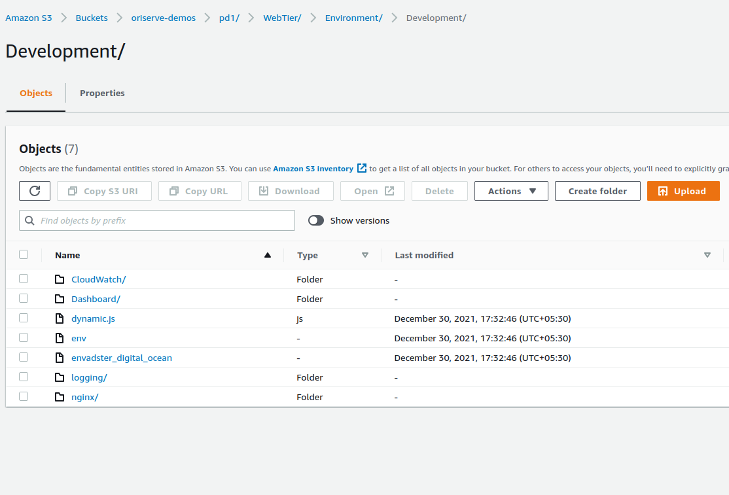729x495 pixels.
Task: Select the Objects tab
Action: point(36,93)
